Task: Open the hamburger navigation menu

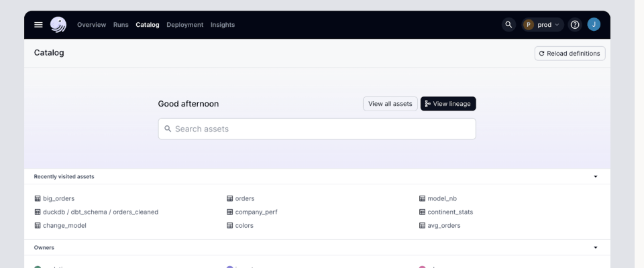Action: [39, 25]
